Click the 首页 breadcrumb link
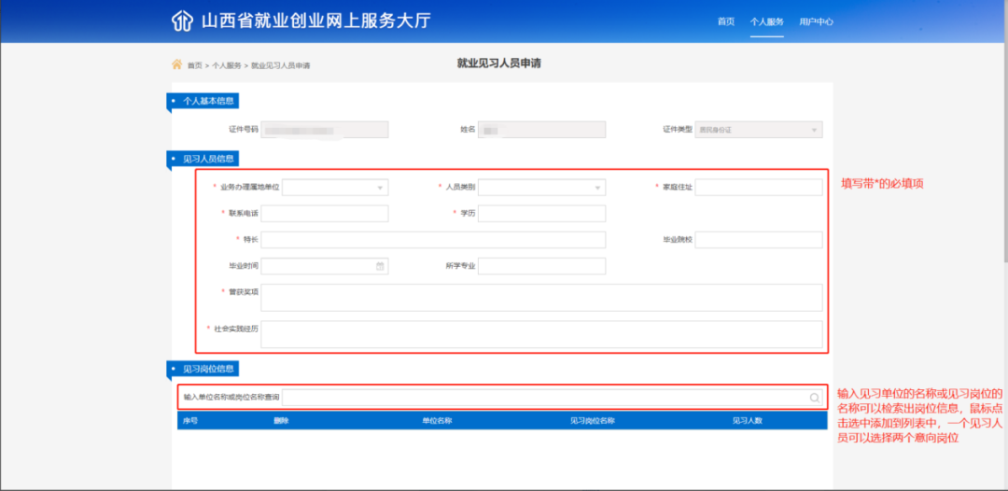This screenshot has width=1008, height=491. coord(194,65)
